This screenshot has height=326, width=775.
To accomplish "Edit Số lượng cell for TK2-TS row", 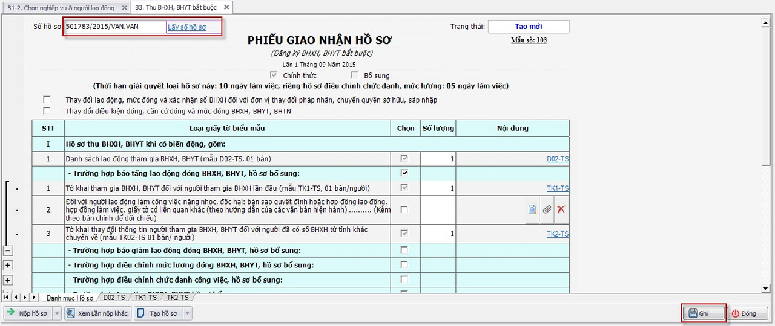I will click(x=438, y=234).
